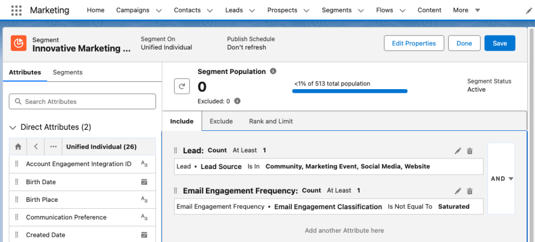Click drag handle of Email Engagement Frequency rule
The image size is (535, 242).
(x=176, y=190)
